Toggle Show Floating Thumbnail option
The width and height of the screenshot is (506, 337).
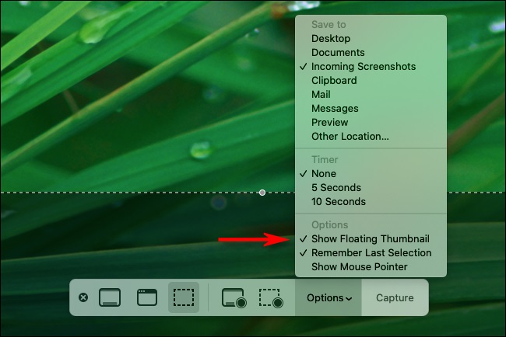371,239
